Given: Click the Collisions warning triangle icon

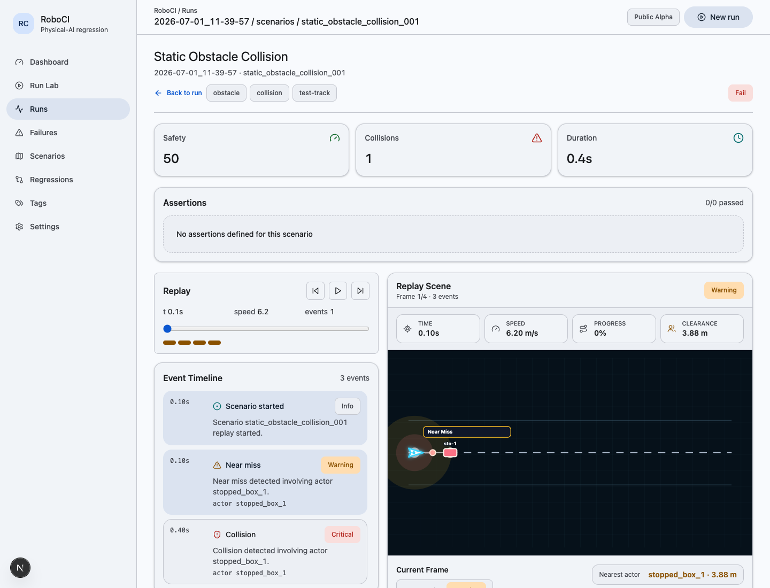Looking at the screenshot, I should pyautogui.click(x=537, y=138).
